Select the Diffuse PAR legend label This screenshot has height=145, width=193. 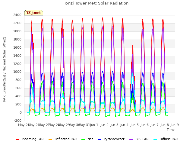tap(169, 139)
